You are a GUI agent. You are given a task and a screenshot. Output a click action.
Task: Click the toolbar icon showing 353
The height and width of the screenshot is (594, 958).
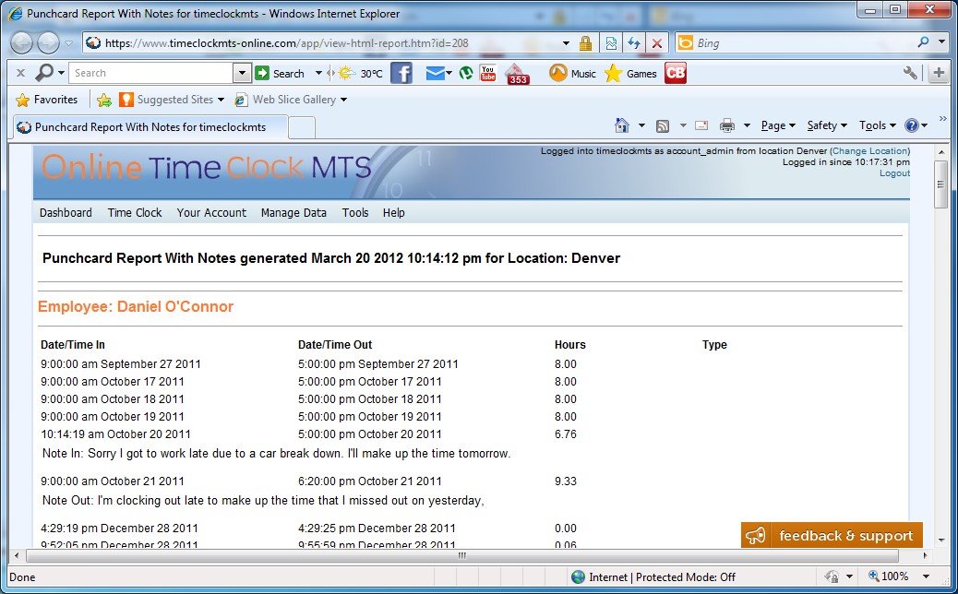517,74
